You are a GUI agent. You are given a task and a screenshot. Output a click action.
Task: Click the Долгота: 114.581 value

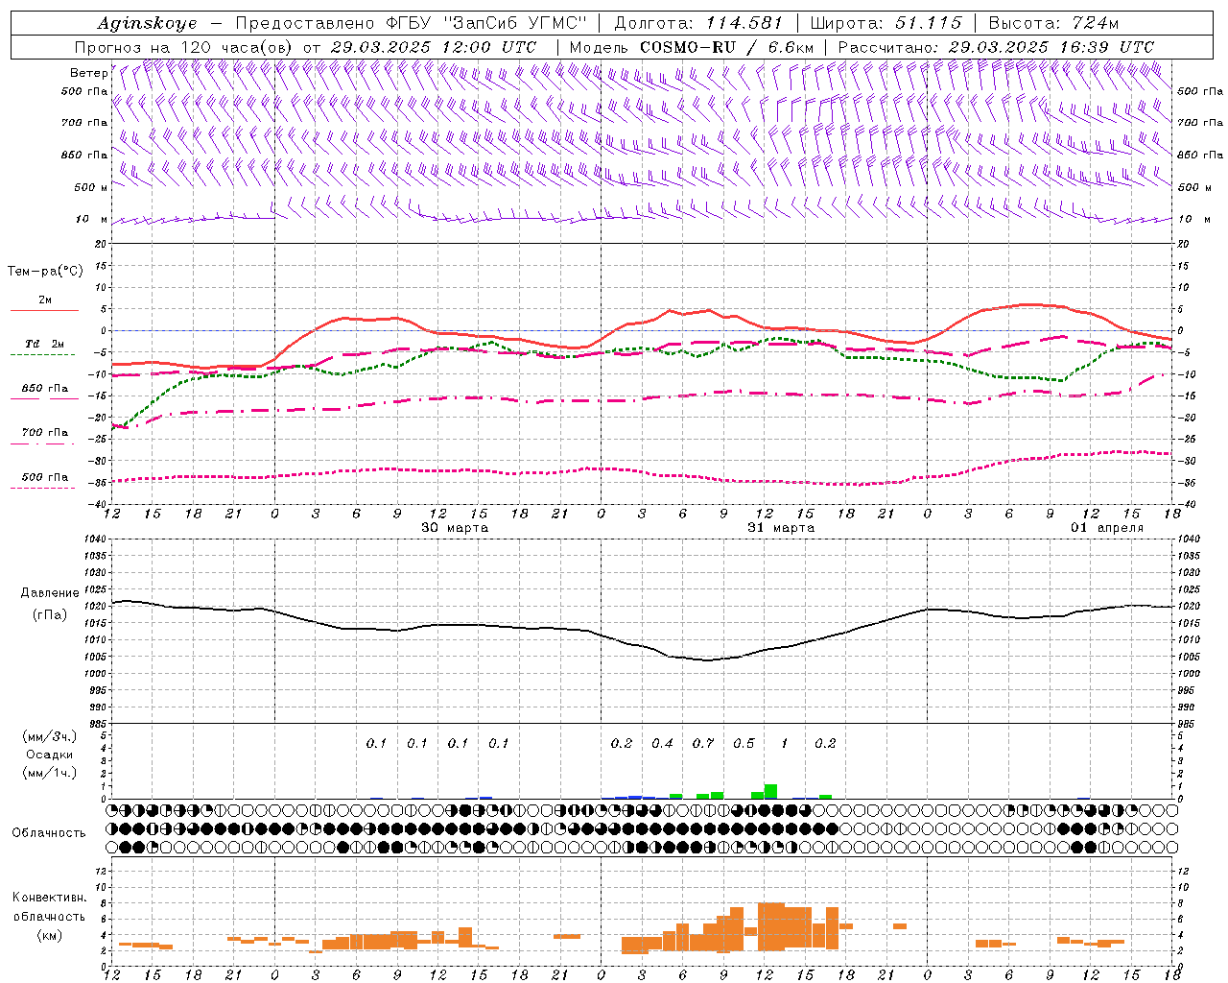click(698, 23)
